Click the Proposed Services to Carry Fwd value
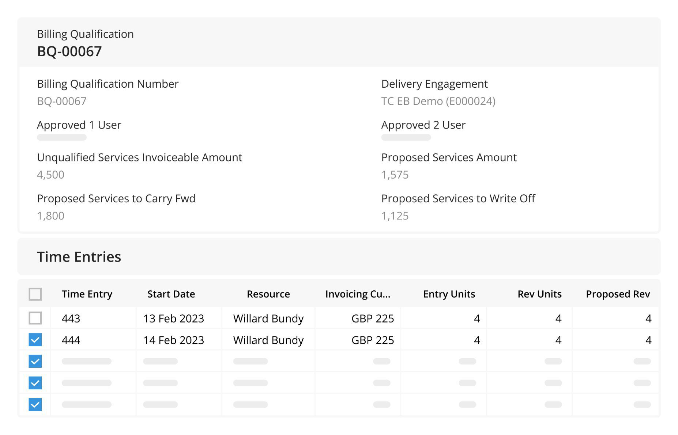 50,216
